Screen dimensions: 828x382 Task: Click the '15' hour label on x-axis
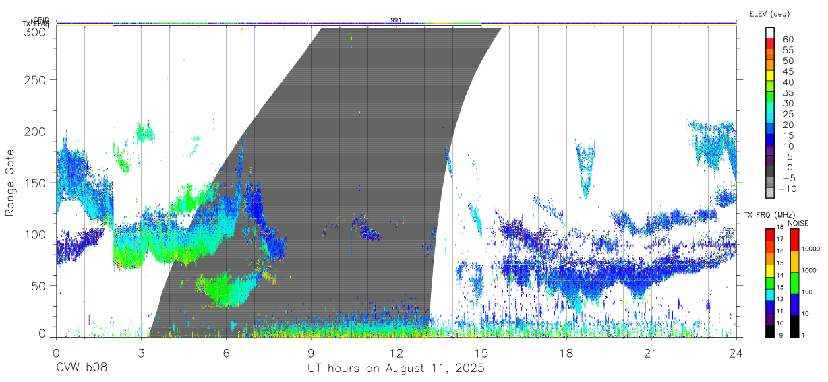tap(481, 352)
